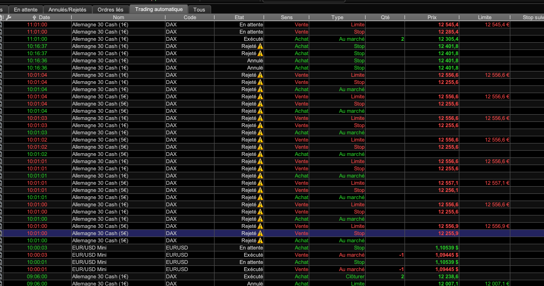Sort by the Etat column header
The image size is (544, 286).
pyautogui.click(x=239, y=17)
